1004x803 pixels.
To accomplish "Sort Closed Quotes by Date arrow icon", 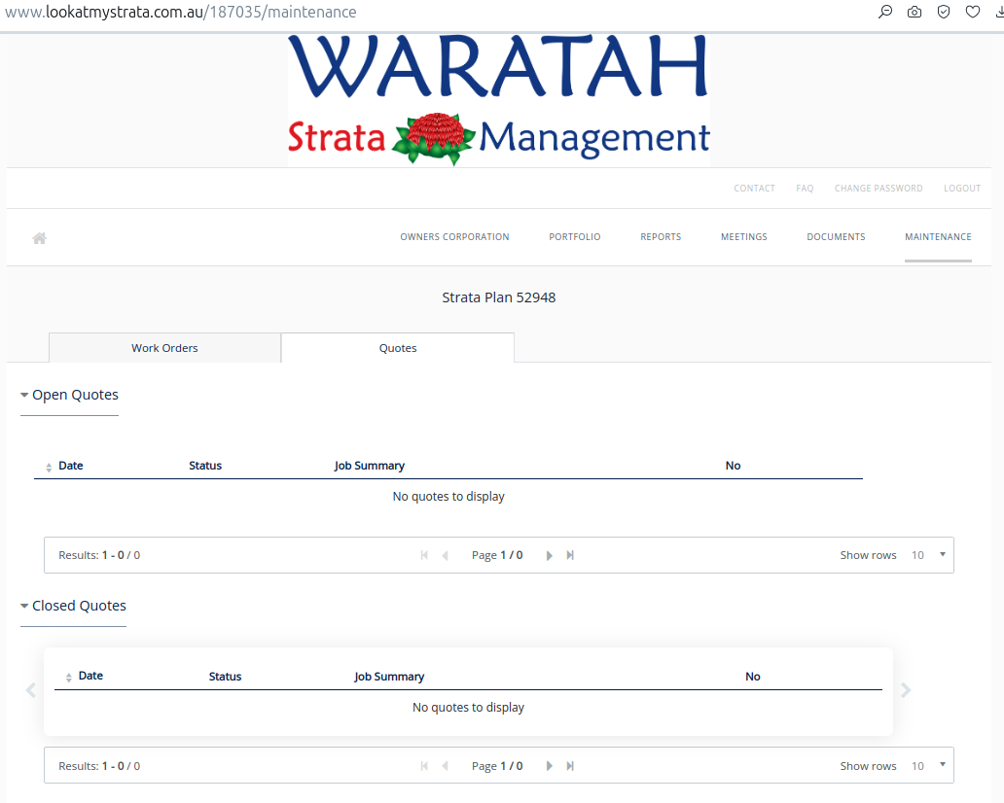I will point(68,678).
